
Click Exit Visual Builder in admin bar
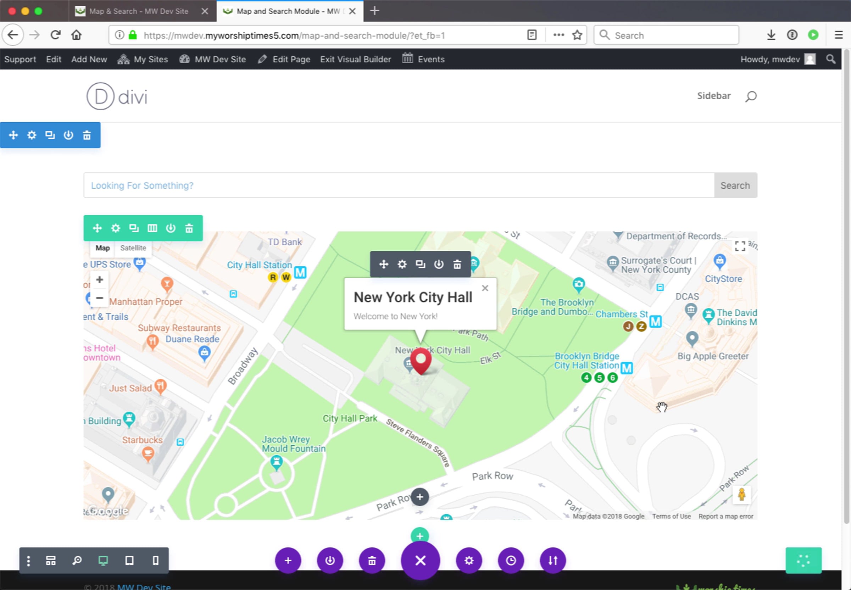tap(355, 59)
